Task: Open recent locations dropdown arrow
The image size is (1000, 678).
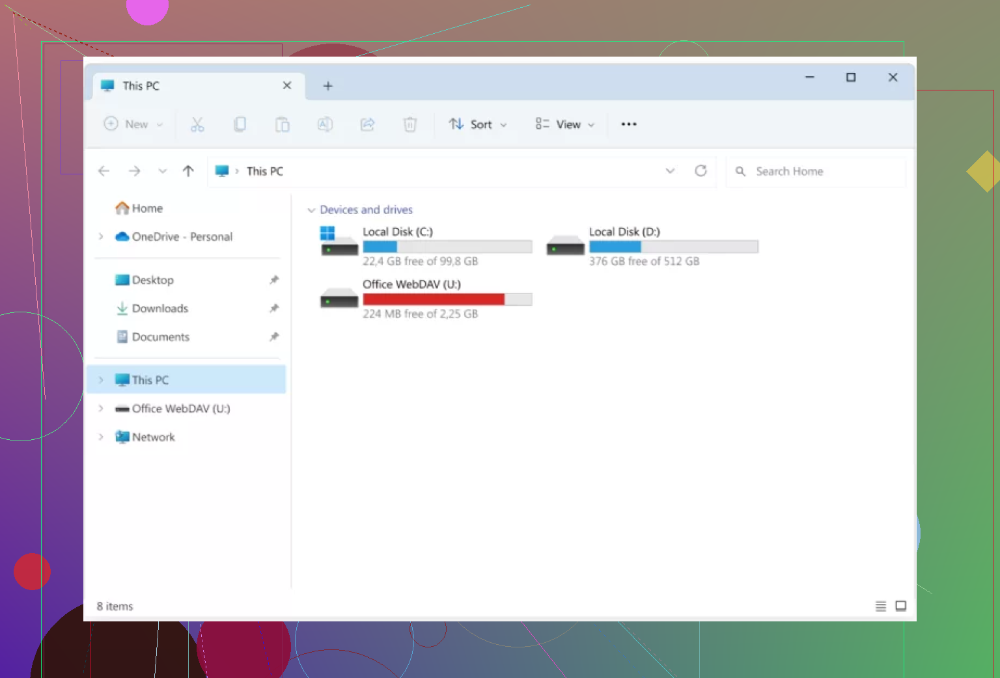Action: click(162, 171)
